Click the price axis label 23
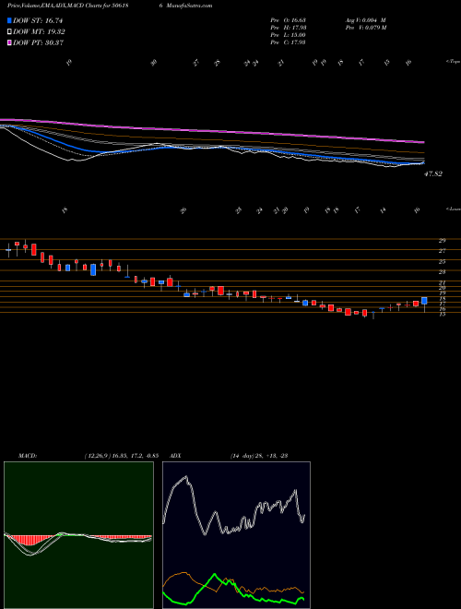 click(x=442, y=272)
